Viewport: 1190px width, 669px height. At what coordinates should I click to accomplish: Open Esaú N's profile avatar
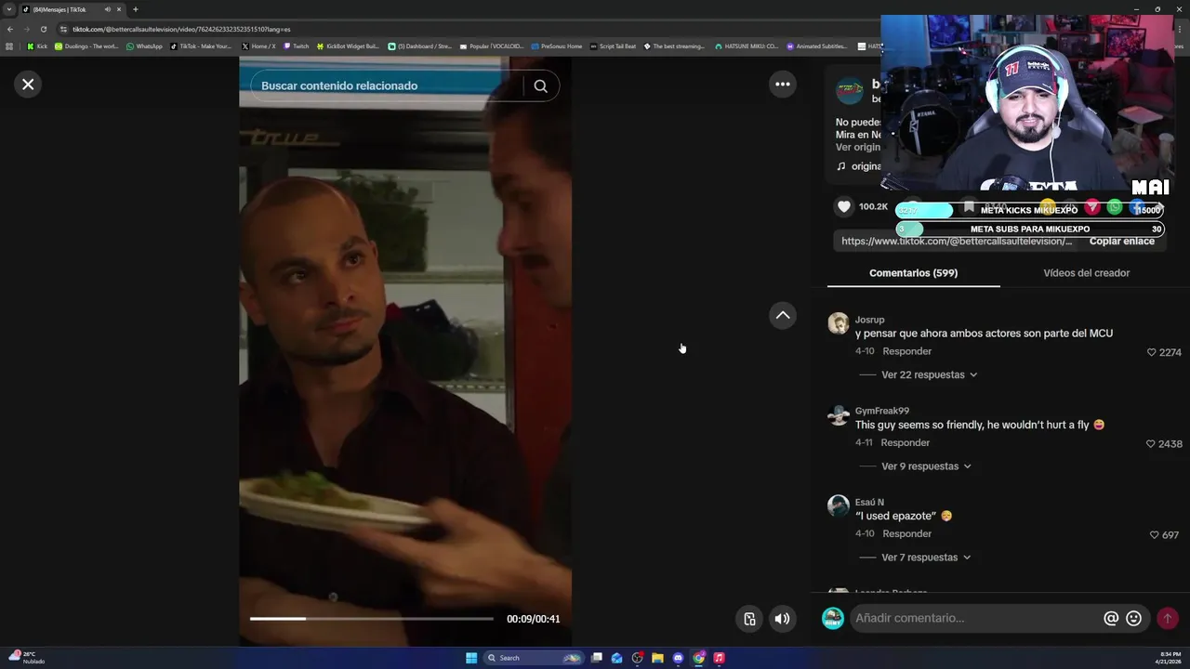point(839,506)
